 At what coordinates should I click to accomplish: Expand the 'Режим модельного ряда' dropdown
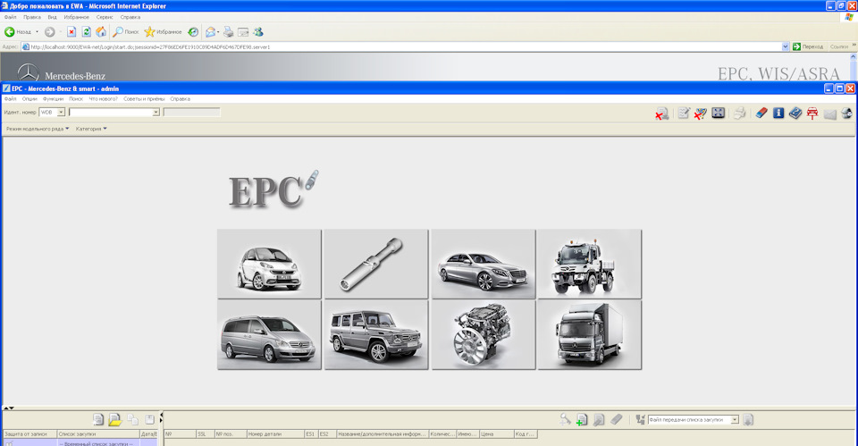click(38, 129)
